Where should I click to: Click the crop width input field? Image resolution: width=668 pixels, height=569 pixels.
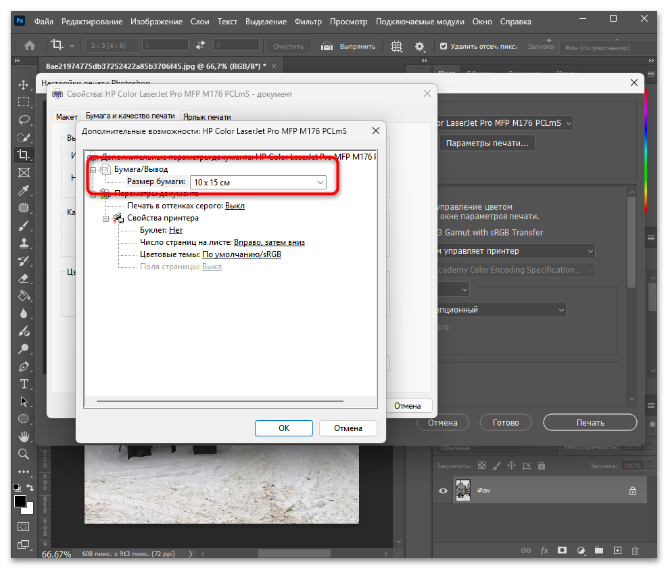165,45
